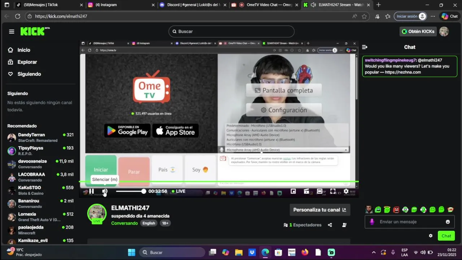
Task: Click the Conversando category link
Action: pyautogui.click(x=125, y=223)
